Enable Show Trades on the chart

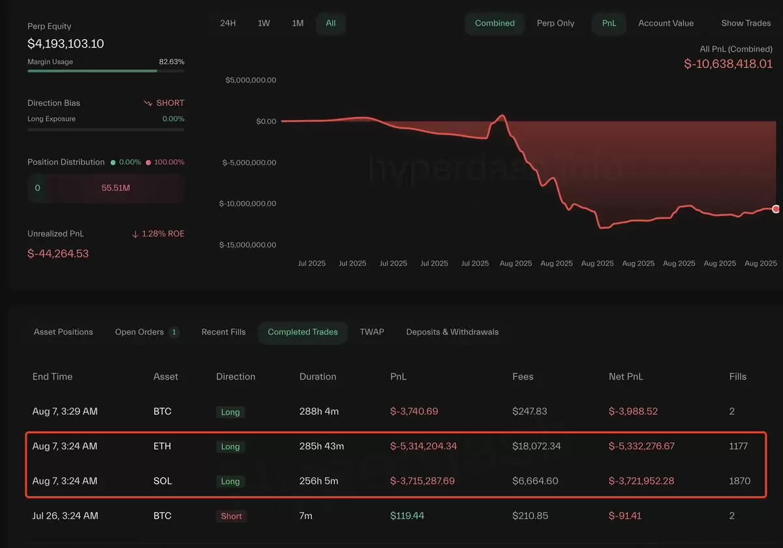pos(746,23)
